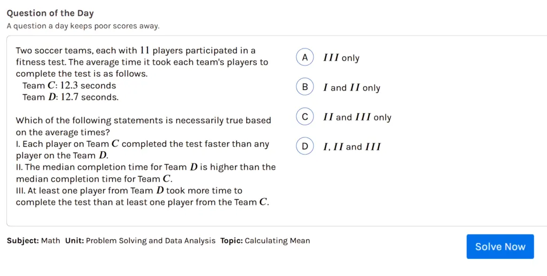This screenshot has height=276, width=547.
Task: Click the "A question a day" tagline
Action: [x=83, y=26]
